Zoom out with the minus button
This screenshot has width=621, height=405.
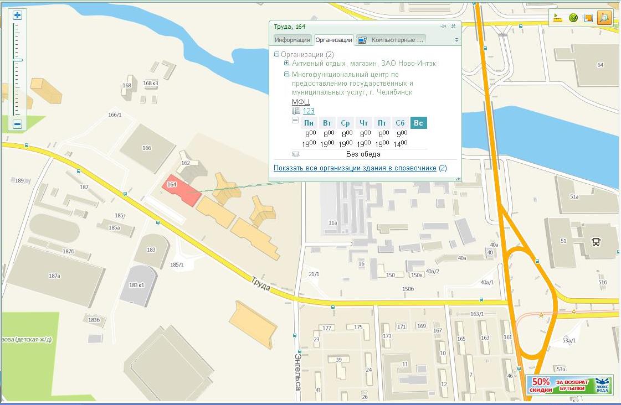(18, 124)
